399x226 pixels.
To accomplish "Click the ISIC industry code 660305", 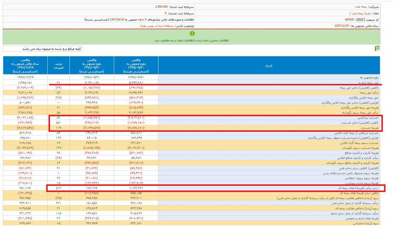I will click(349, 20).
